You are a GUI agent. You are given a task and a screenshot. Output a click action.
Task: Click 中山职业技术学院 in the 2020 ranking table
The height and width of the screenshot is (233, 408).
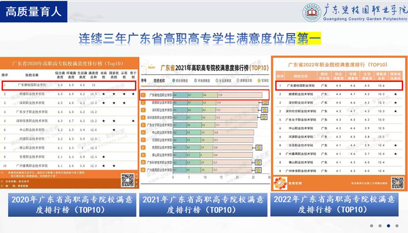pos(32,130)
